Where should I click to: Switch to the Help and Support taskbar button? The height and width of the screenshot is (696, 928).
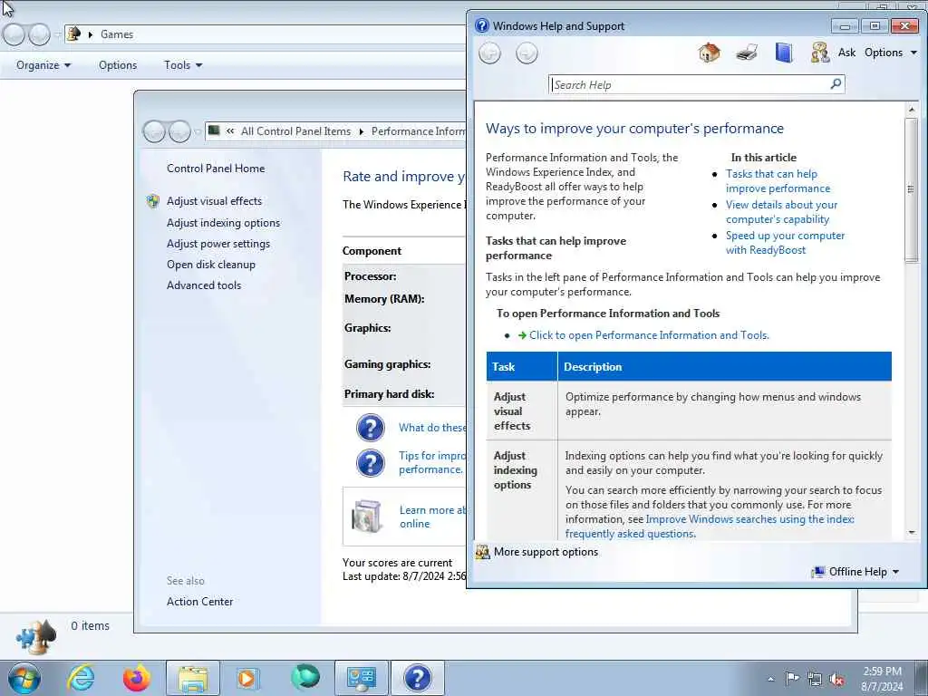417,678
